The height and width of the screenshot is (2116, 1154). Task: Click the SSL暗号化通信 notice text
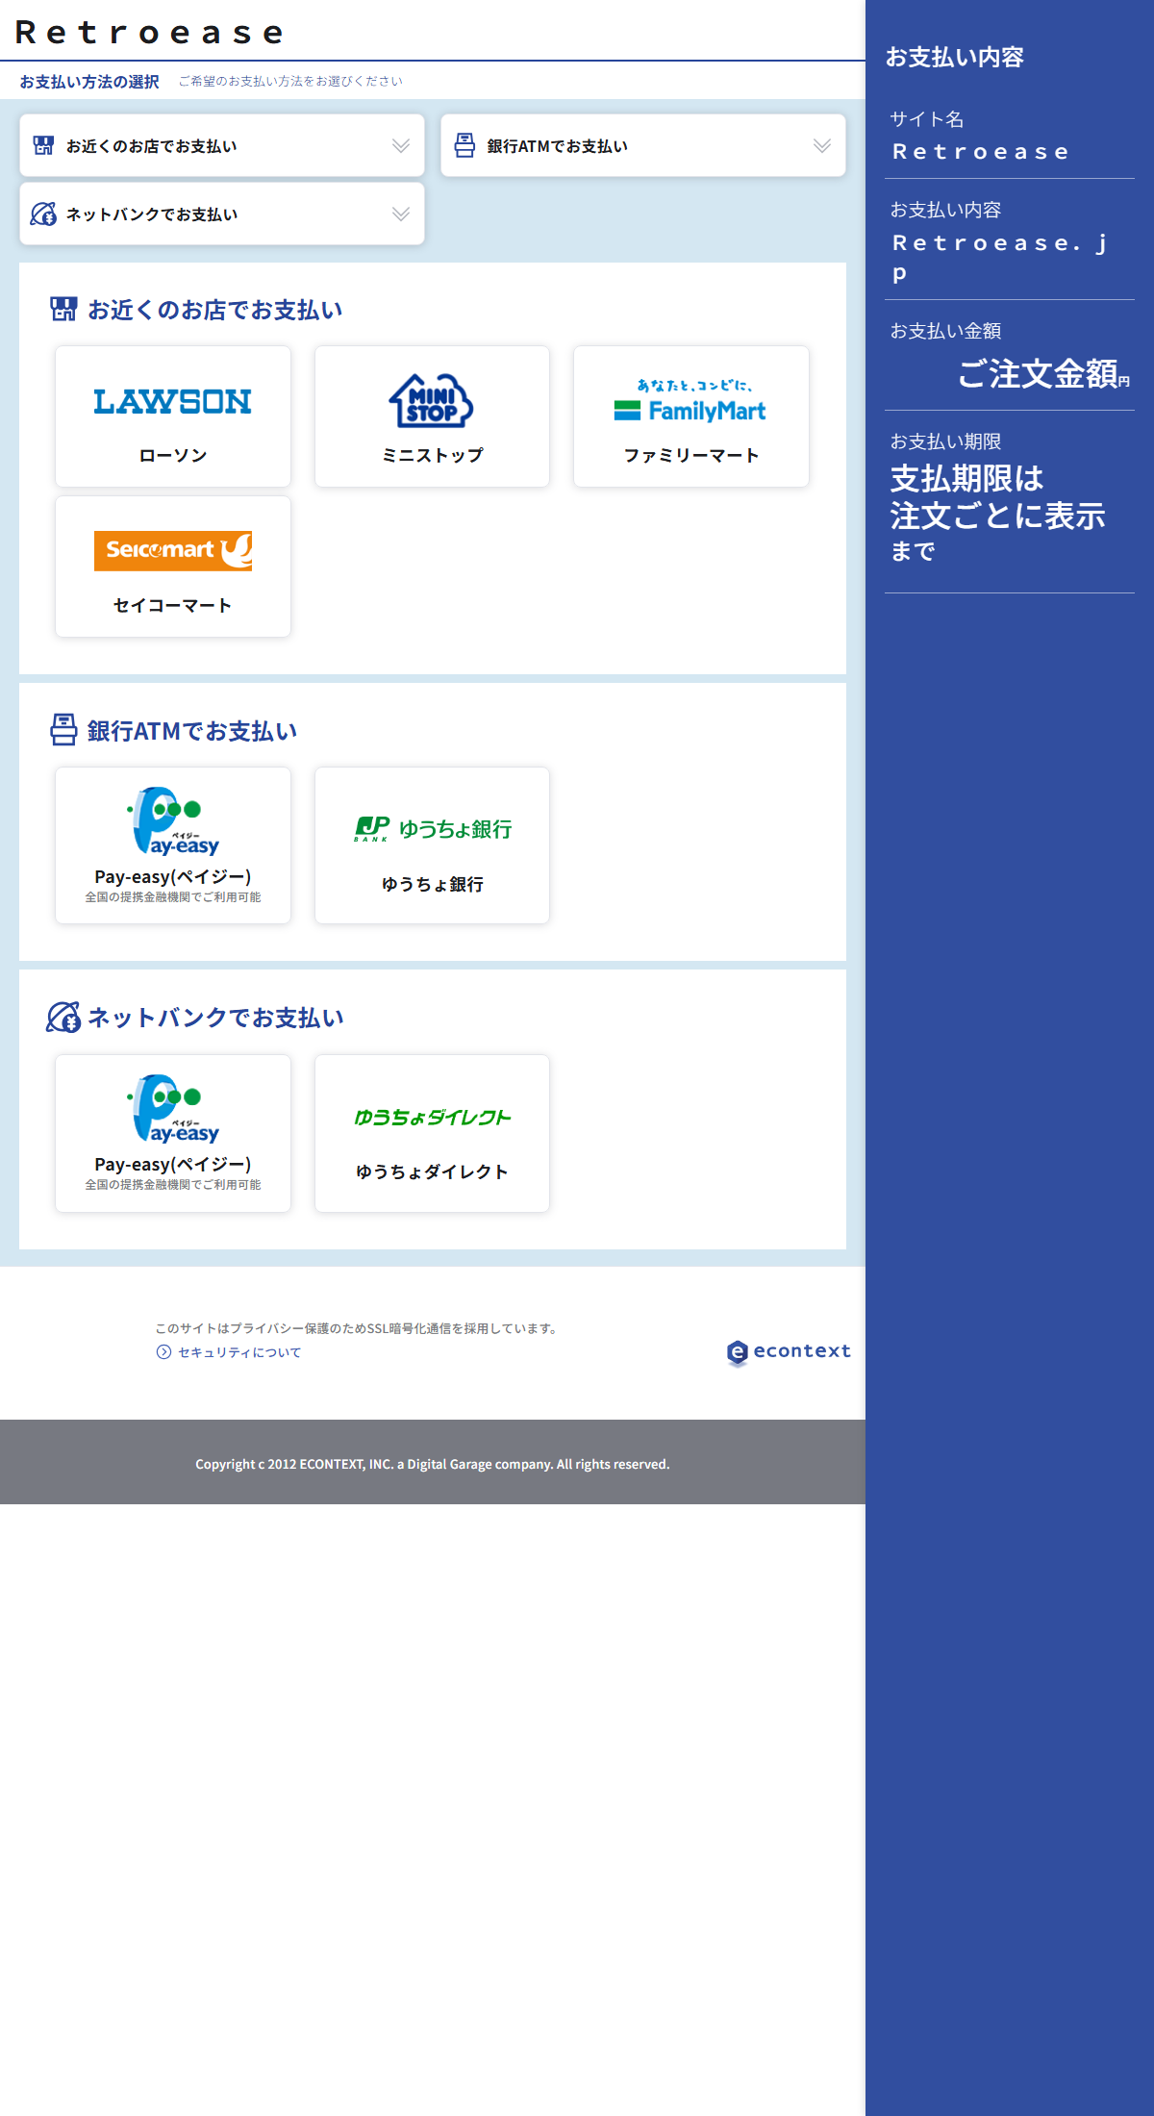pyautogui.click(x=357, y=1328)
